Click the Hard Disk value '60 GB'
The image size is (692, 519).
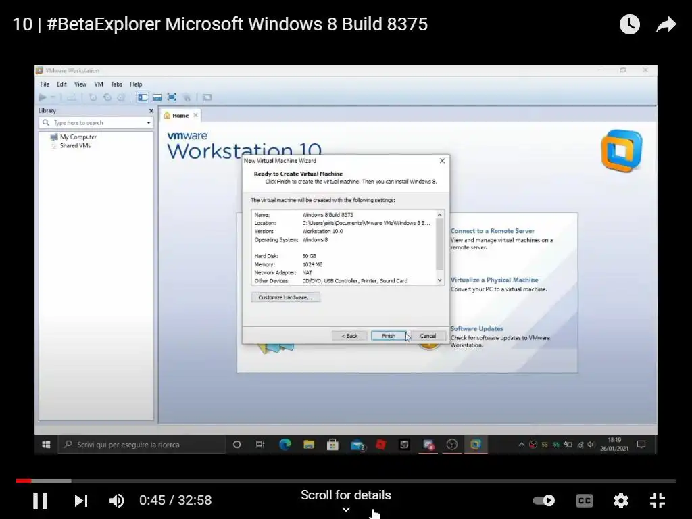pos(309,256)
